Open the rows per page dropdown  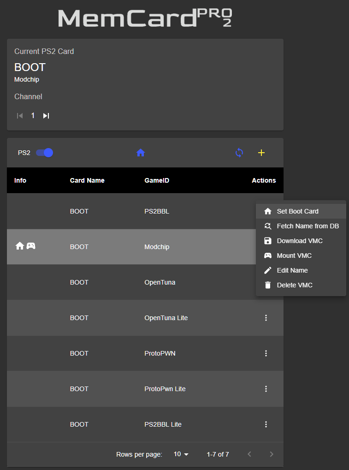[x=181, y=454]
